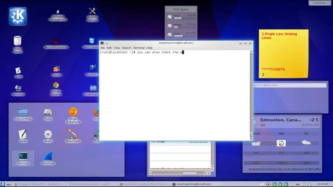This screenshot has width=333, height=187.
Task: Click the us keyboard layout indicator
Action: 298,184
